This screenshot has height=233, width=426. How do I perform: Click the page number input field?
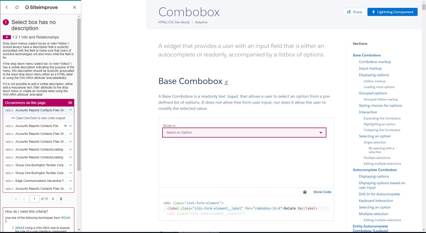[34, 199]
